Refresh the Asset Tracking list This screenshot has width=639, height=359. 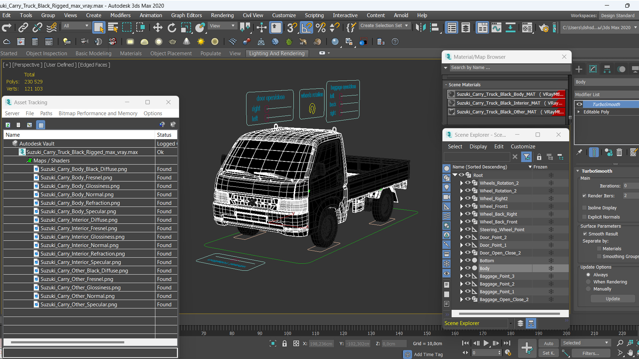[x=8, y=125]
